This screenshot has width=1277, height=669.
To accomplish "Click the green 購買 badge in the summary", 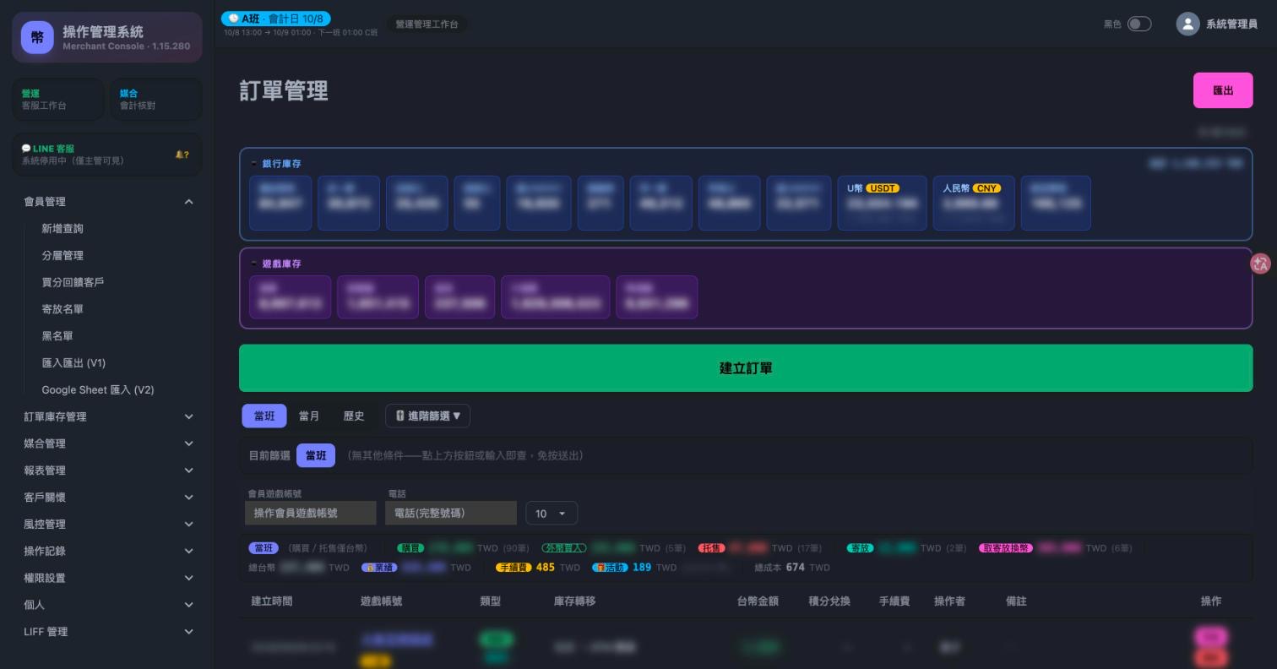I will (411, 548).
